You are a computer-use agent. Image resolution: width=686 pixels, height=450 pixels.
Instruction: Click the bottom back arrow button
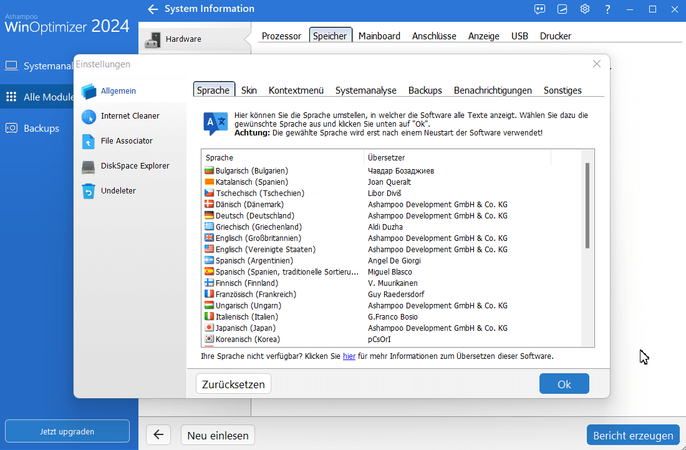coord(158,435)
